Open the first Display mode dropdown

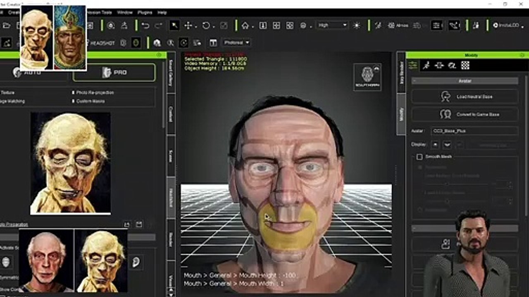[x=435, y=145]
